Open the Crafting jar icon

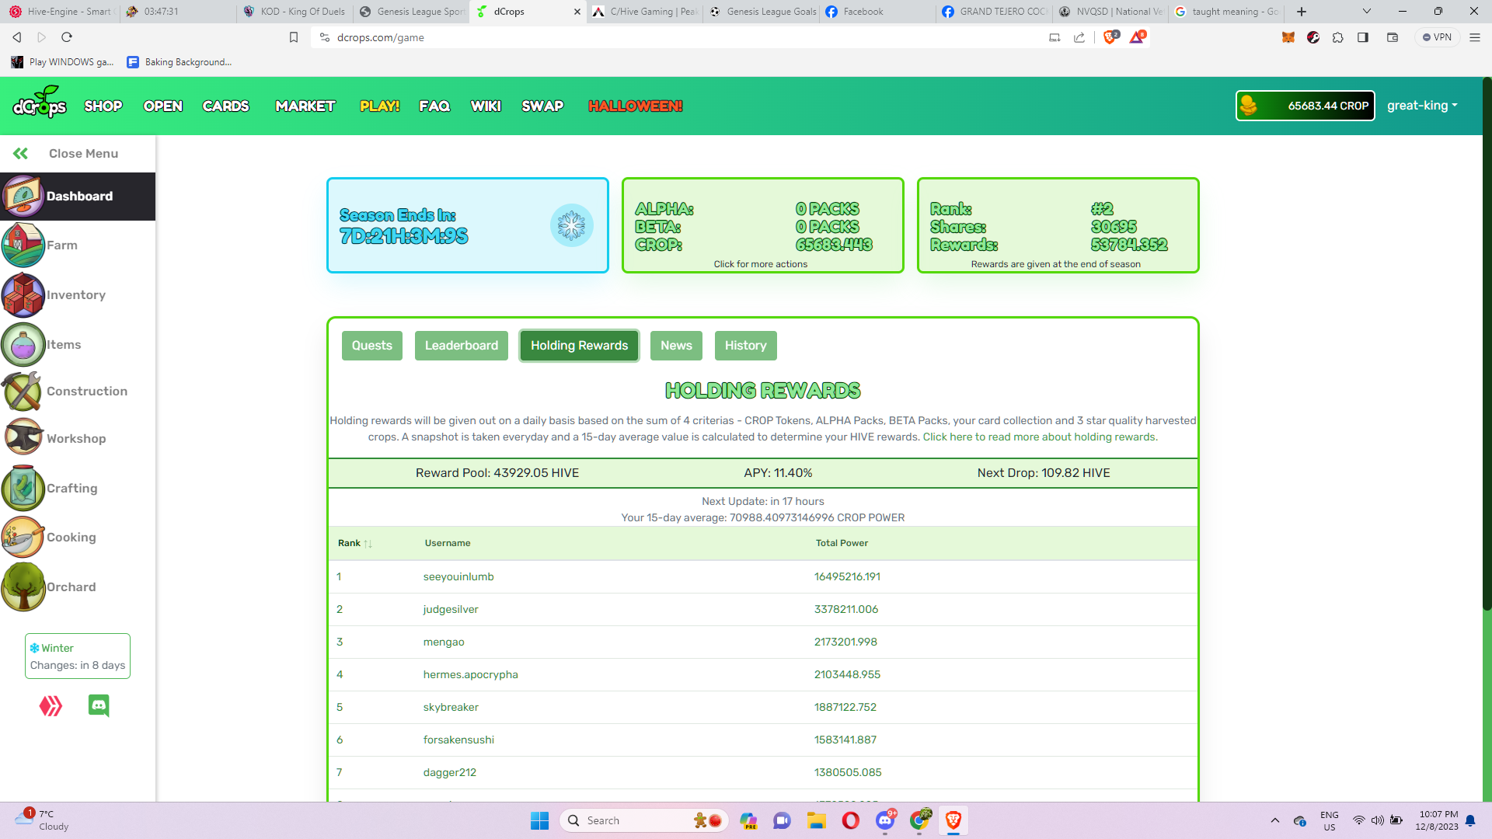tap(23, 488)
